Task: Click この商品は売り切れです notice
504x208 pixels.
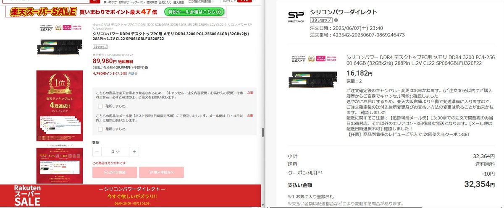Action: click(109, 163)
